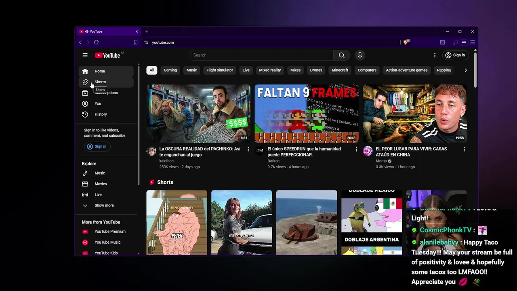Open options for the Pachinko video

click(x=248, y=150)
